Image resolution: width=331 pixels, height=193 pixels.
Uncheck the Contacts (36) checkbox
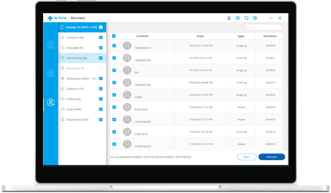pos(101,38)
